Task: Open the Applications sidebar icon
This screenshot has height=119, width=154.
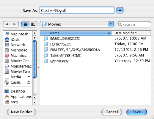Action: [7, 97]
